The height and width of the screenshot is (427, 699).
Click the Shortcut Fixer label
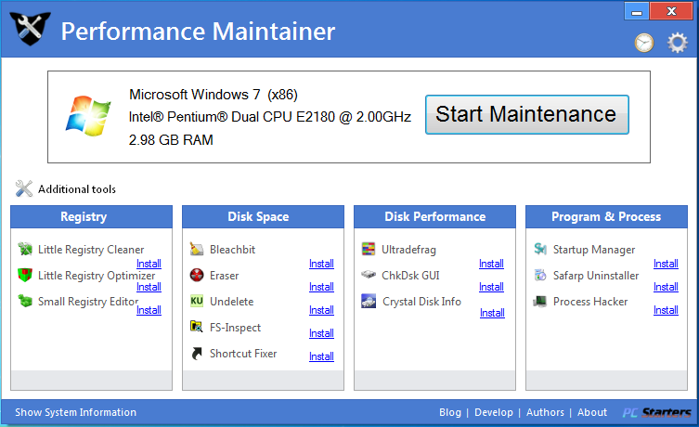coord(243,354)
